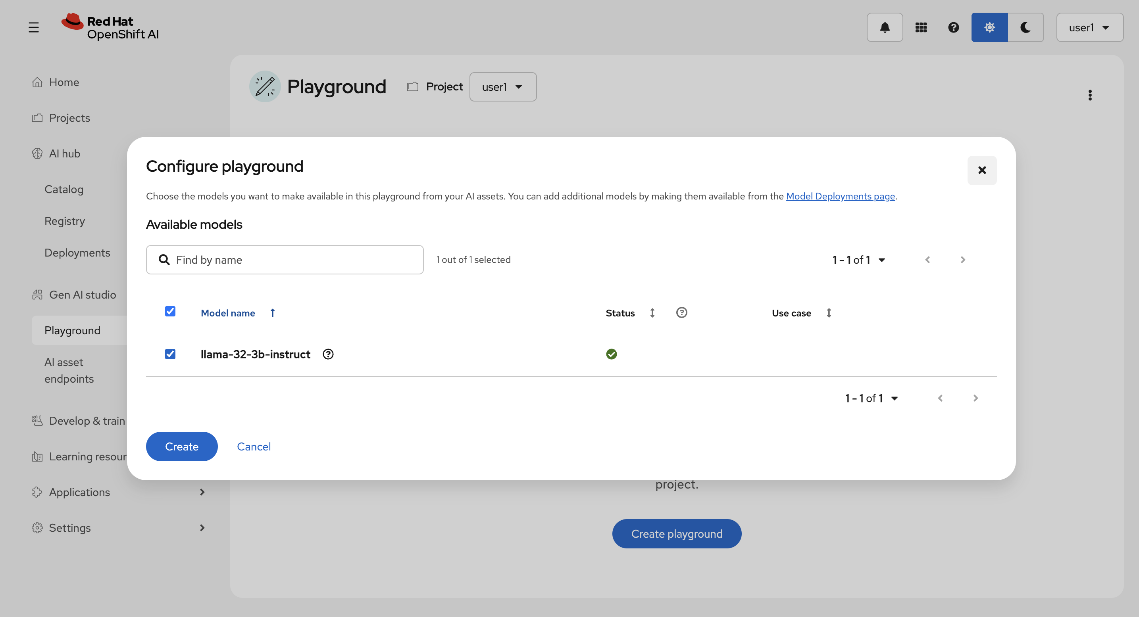This screenshot has width=1139, height=617.
Task: Click the help question mark in header
Action: tap(953, 27)
